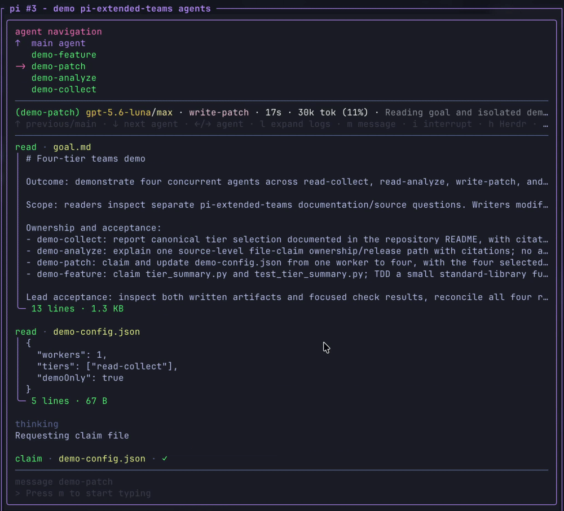This screenshot has height=511, width=564.
Task: Click the Reading goal and isolated status text
Action: 466,113
